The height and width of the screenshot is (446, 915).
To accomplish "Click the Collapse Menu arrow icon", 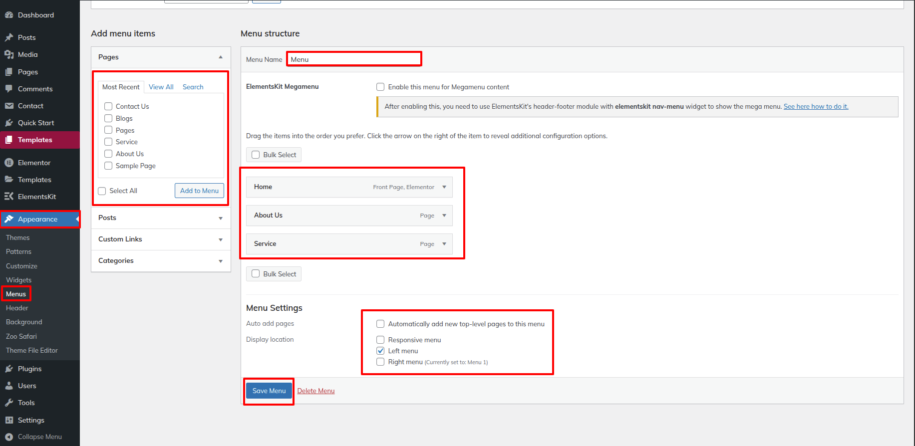I will (x=9, y=437).
